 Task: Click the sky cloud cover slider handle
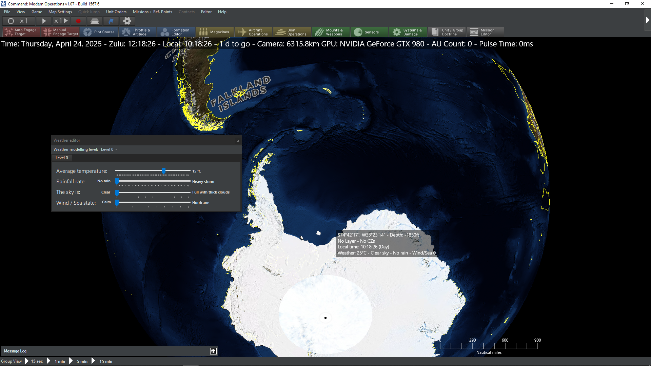pos(117,192)
